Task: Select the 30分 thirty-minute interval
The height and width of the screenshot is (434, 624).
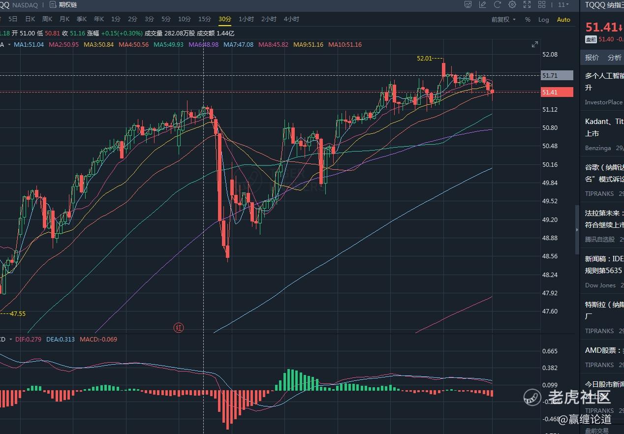Action: click(225, 19)
